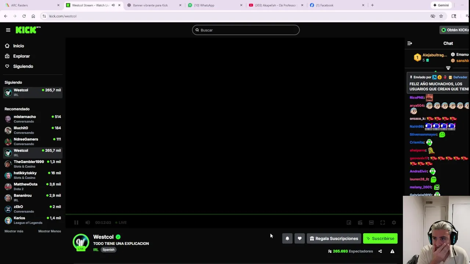Switch to WhatsApp browser tab
The image size is (470, 264).
[214, 5]
